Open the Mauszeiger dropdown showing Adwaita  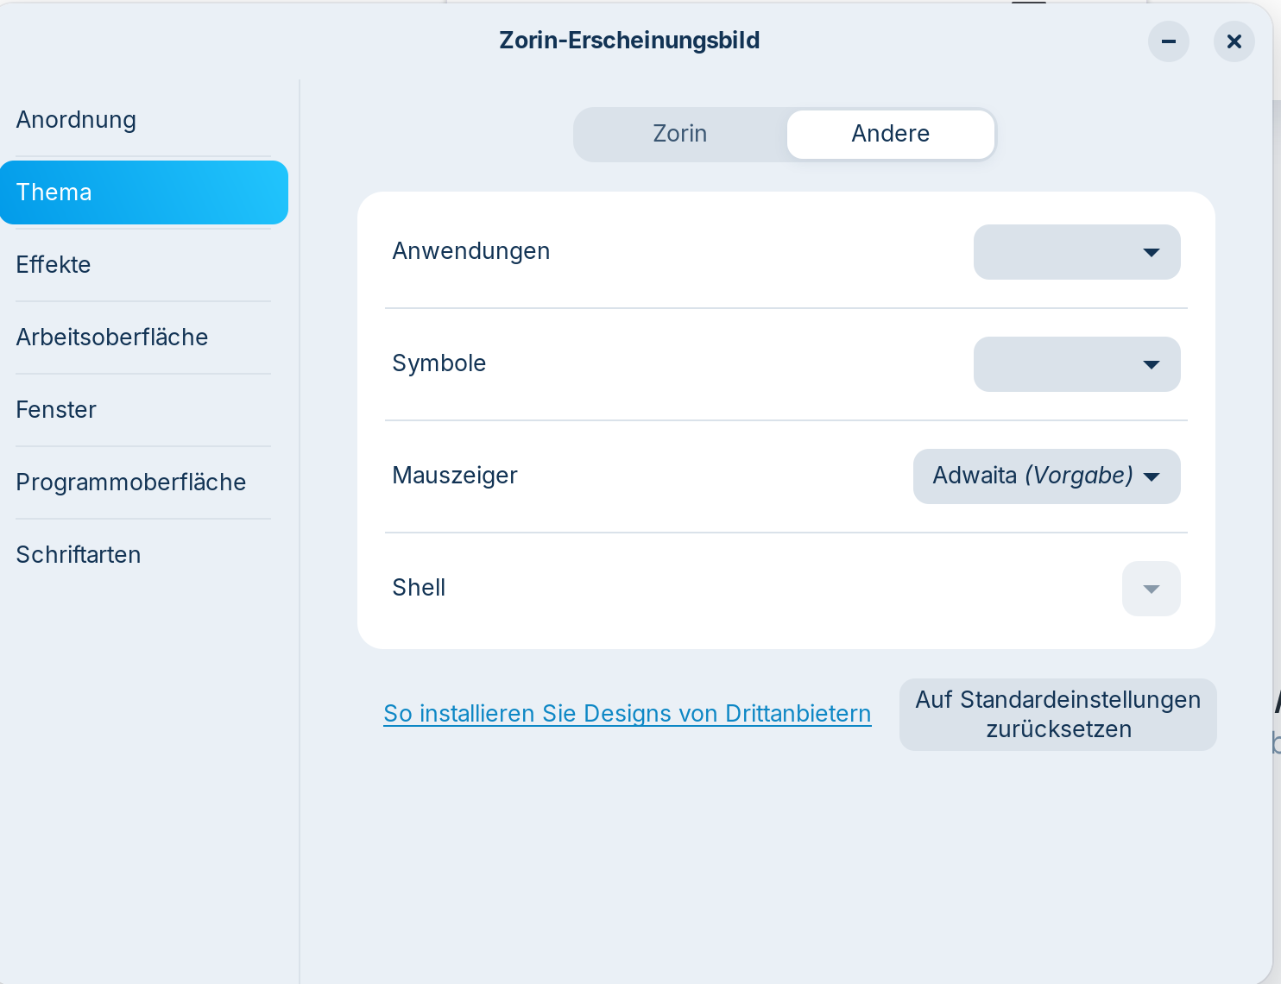point(1046,476)
